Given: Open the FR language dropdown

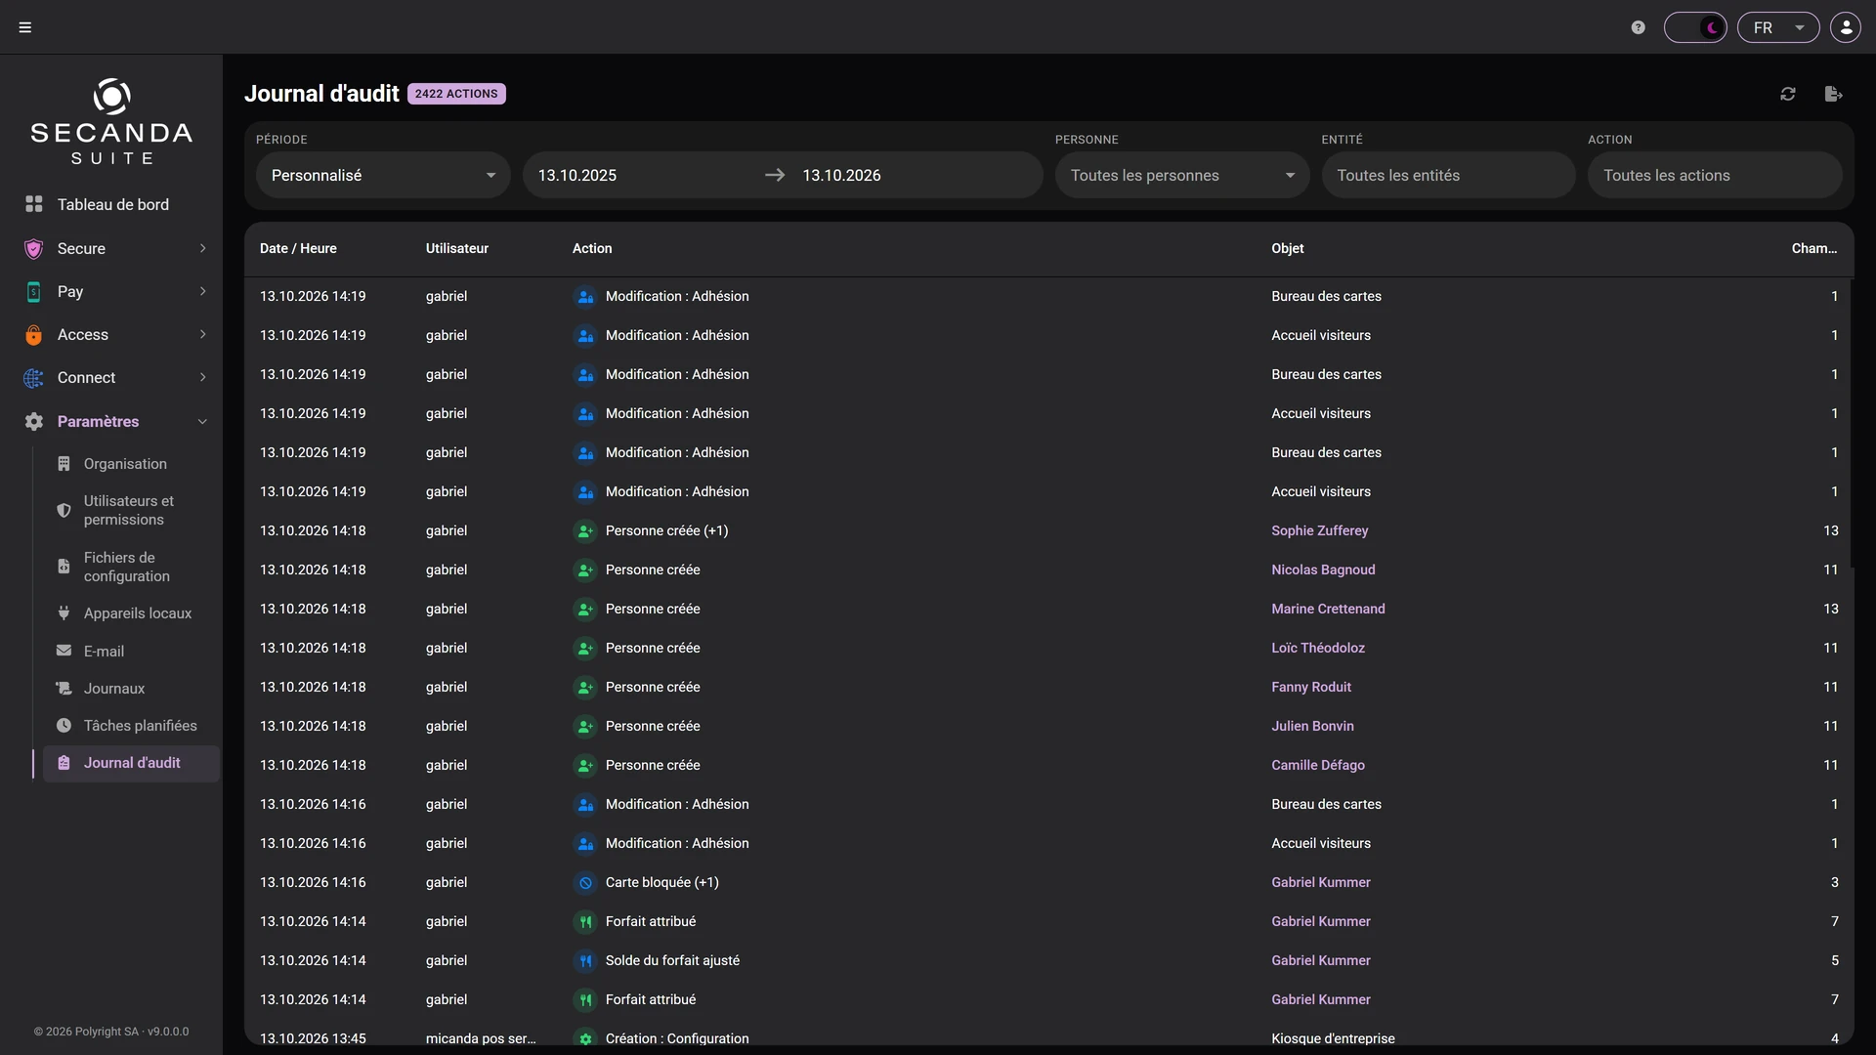Looking at the screenshot, I should [x=1778, y=27].
